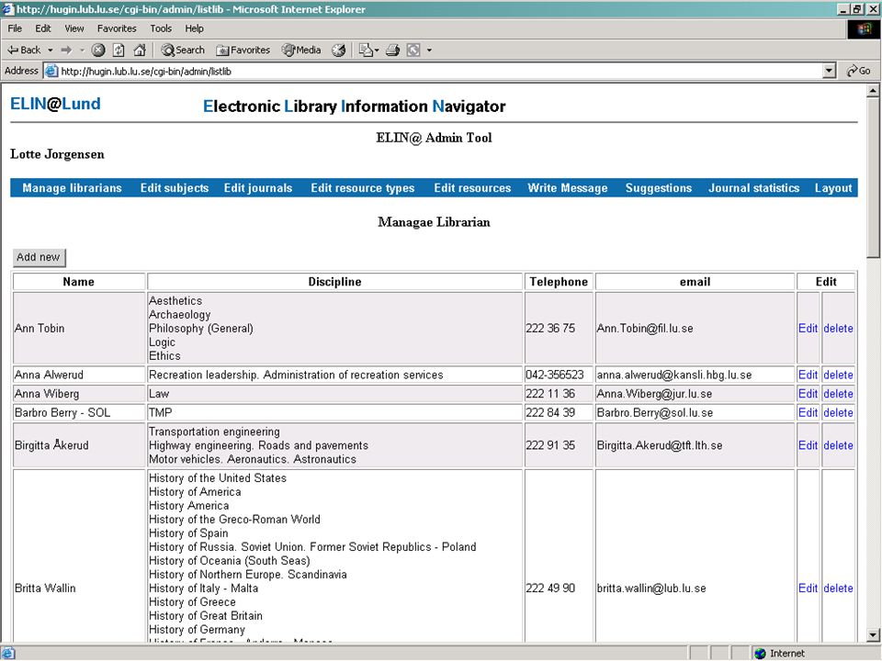The height and width of the screenshot is (661, 882).
Task: Select the email Ann.Tobin@fil.lu.se
Action: coord(645,329)
